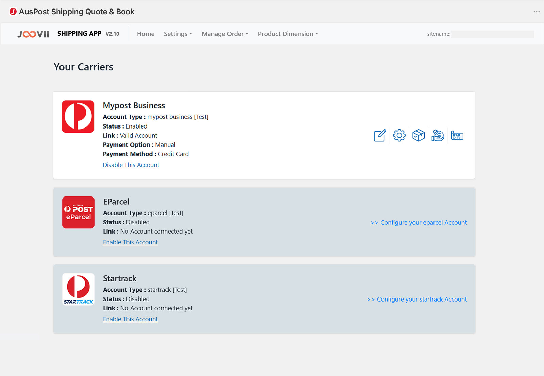Expand the Settings dropdown menu

178,34
